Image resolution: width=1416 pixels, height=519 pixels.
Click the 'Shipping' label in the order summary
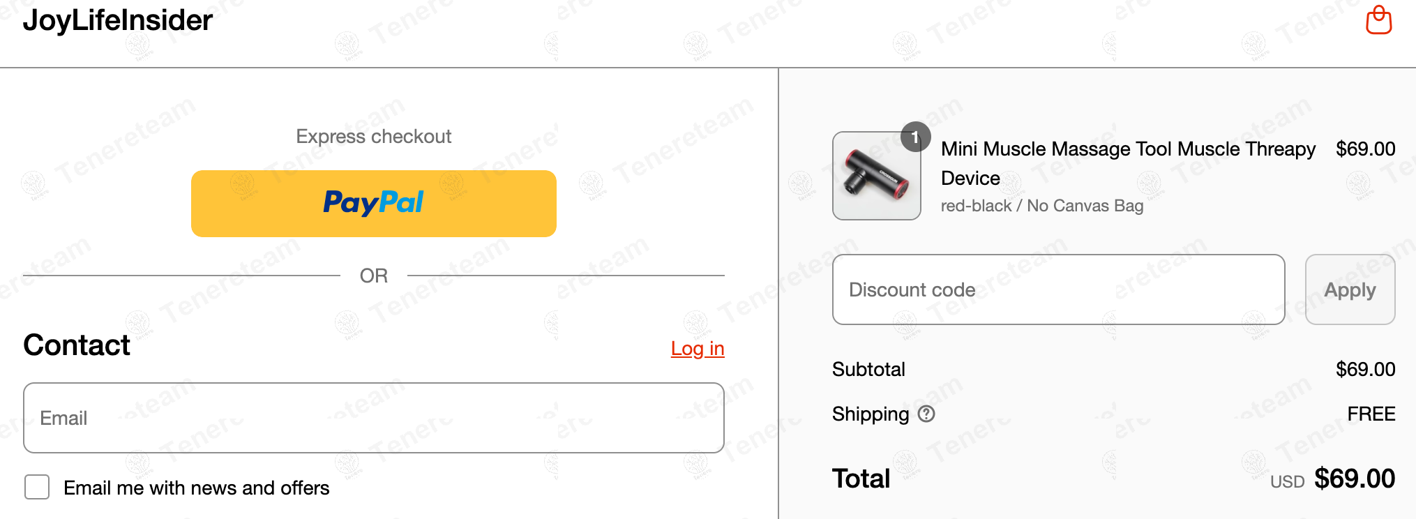(x=870, y=414)
